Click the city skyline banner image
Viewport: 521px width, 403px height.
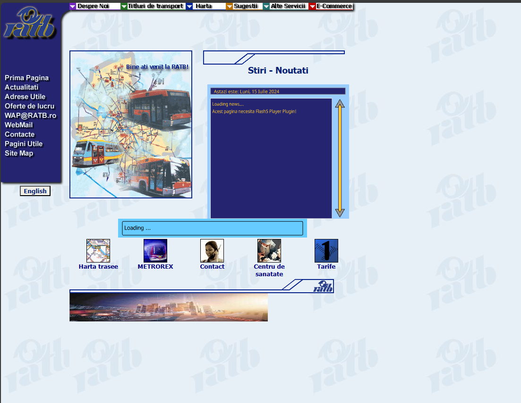click(x=169, y=307)
